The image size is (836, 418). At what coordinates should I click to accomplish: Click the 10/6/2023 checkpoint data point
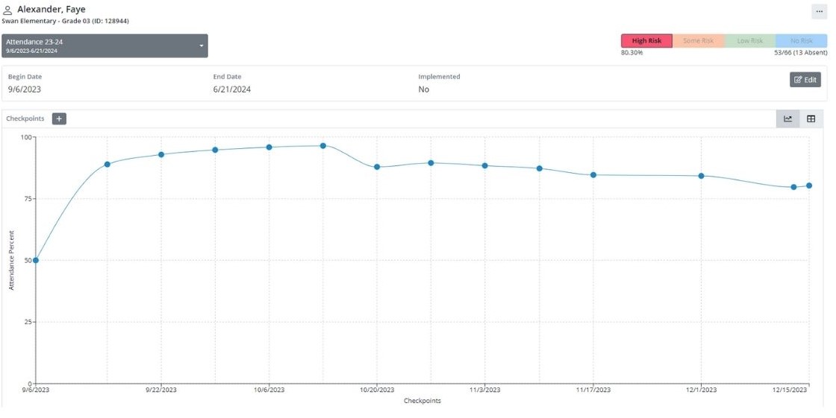(269, 148)
